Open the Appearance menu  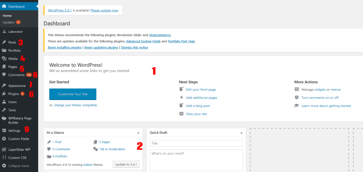click(x=17, y=86)
